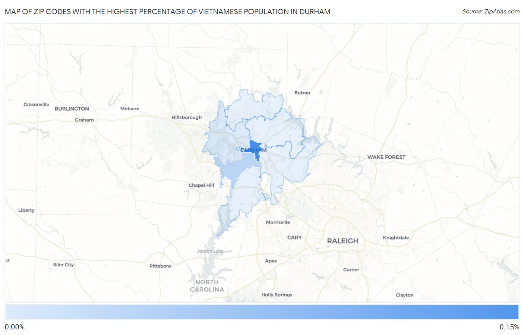The width and height of the screenshot is (524, 335).
Task: Click the Gibsonville town label
Action: (36, 104)
